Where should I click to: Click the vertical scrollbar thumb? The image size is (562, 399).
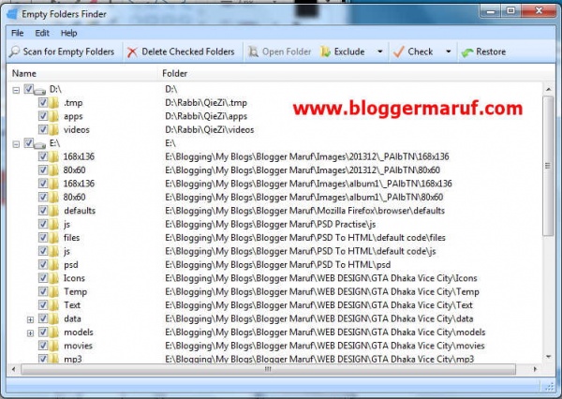(548, 166)
